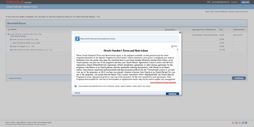Screen dimensions: 254x127
Task: Open the FAQ link in header
Action: 217,2
